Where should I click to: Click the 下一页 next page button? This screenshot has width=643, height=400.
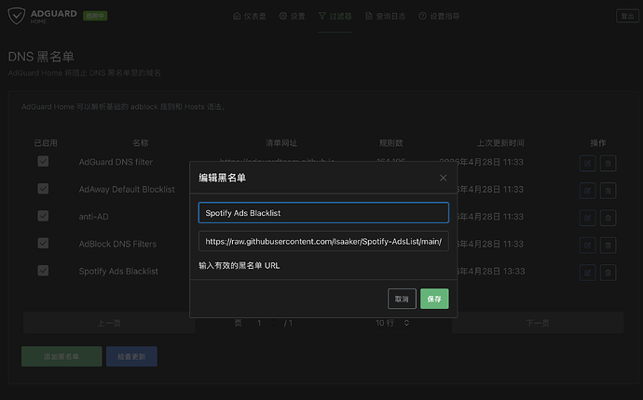pos(538,323)
